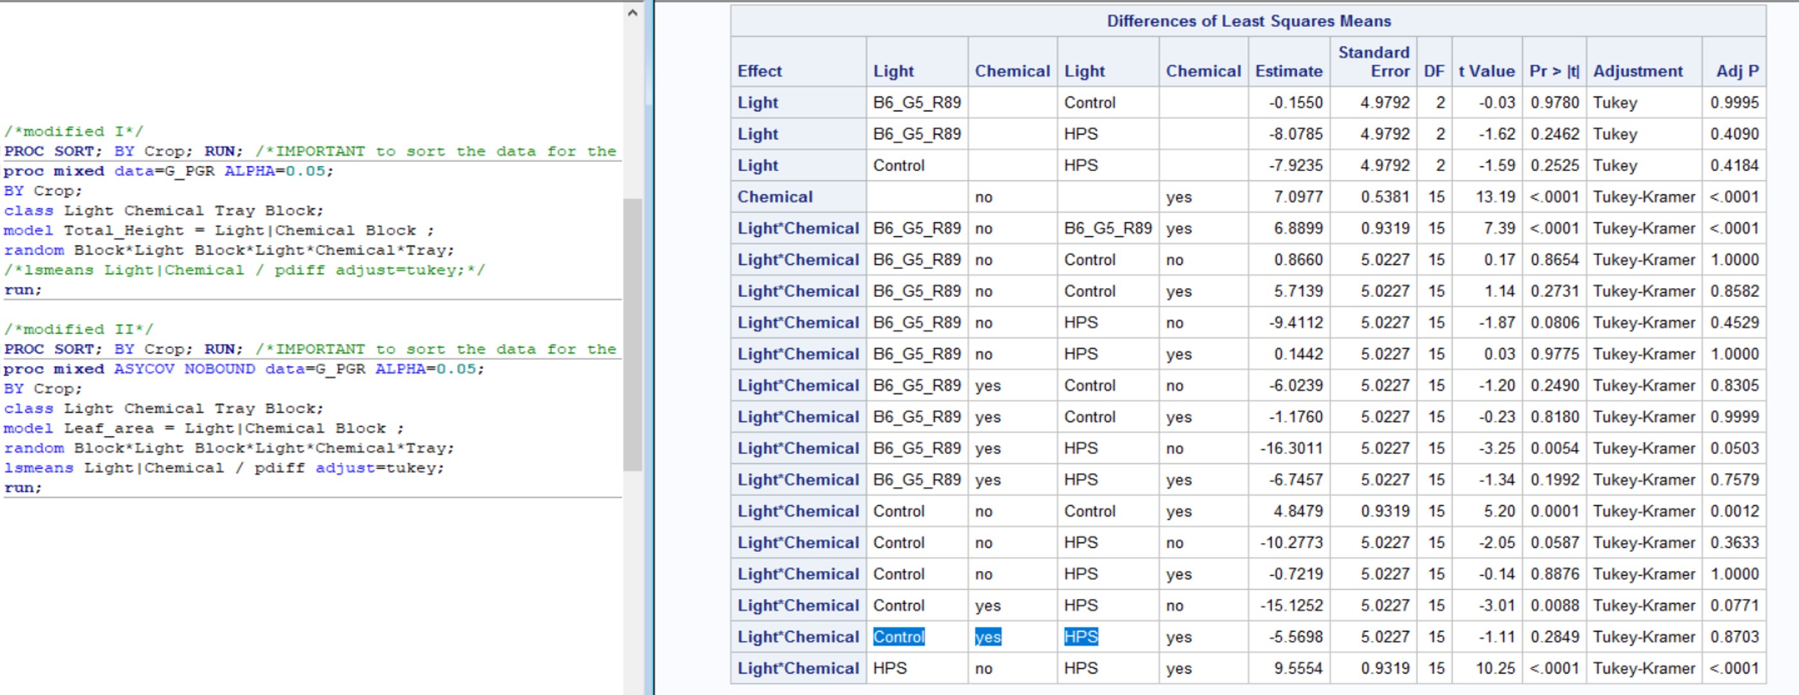Click the Adj P column header
This screenshot has width=1799, height=695.
pos(1739,71)
